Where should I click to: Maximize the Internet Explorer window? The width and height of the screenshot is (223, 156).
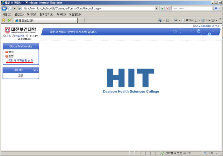point(216,3)
